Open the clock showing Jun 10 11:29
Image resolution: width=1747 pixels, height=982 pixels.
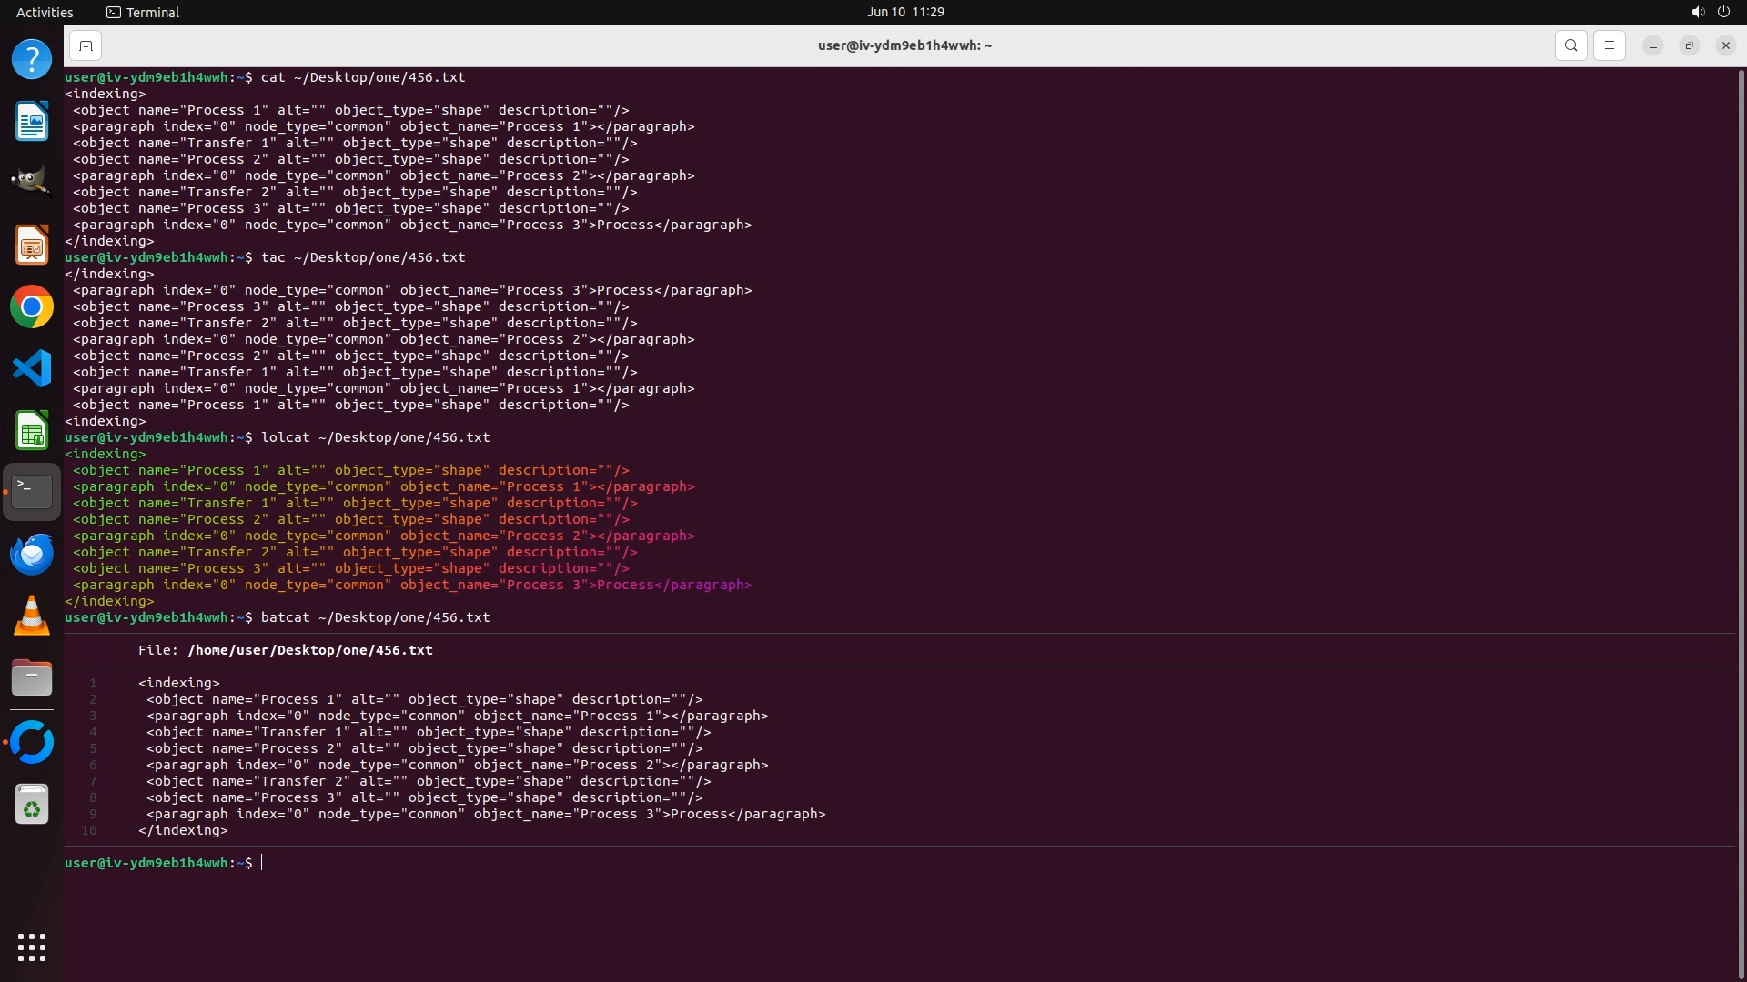tap(904, 12)
